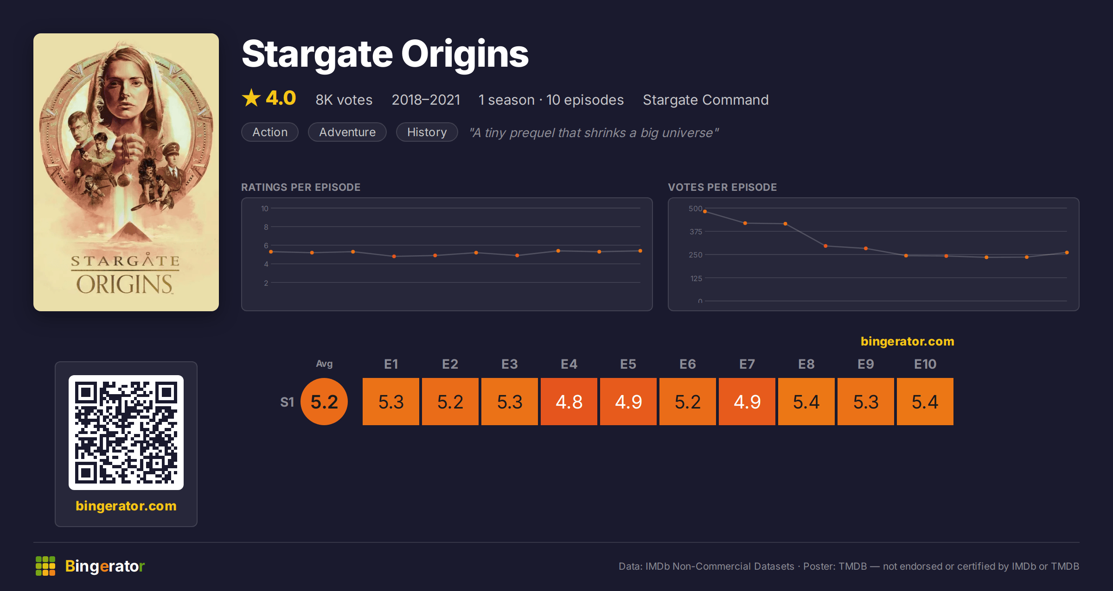Select the History genre tag
The image size is (1113, 591).
tap(427, 132)
